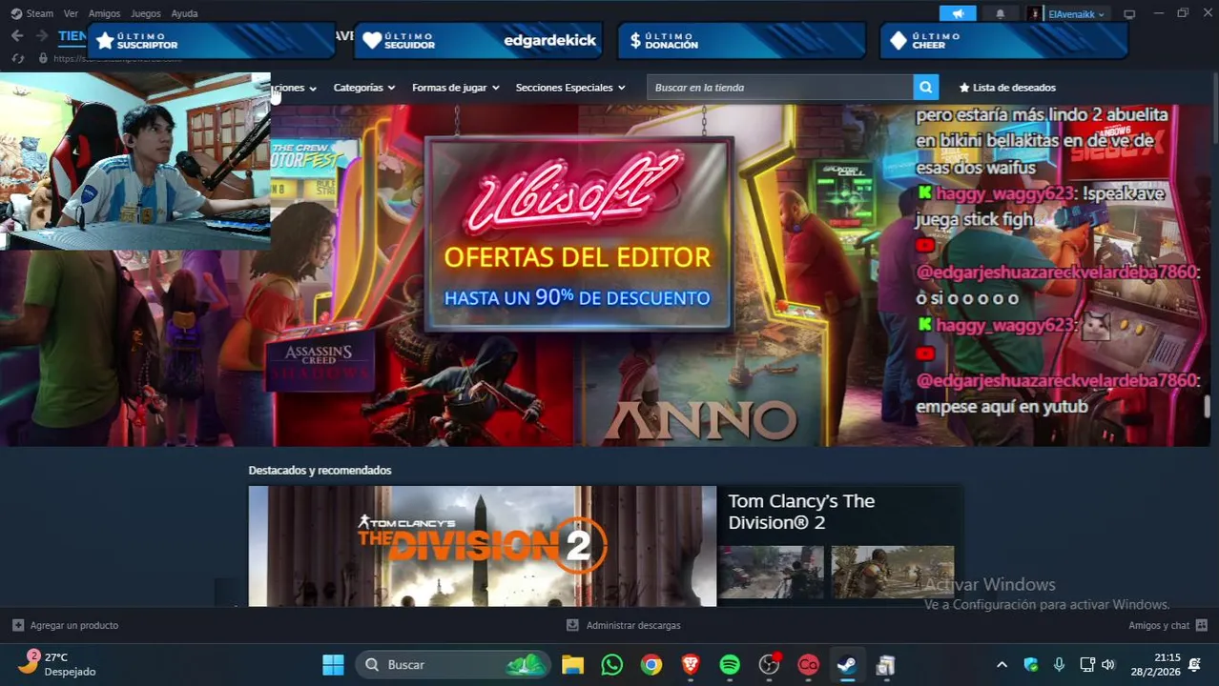Open the volume tray icon

pos(1108,665)
